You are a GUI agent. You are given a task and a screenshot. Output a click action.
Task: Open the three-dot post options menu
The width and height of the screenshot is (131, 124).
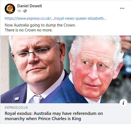(x=122, y=8)
